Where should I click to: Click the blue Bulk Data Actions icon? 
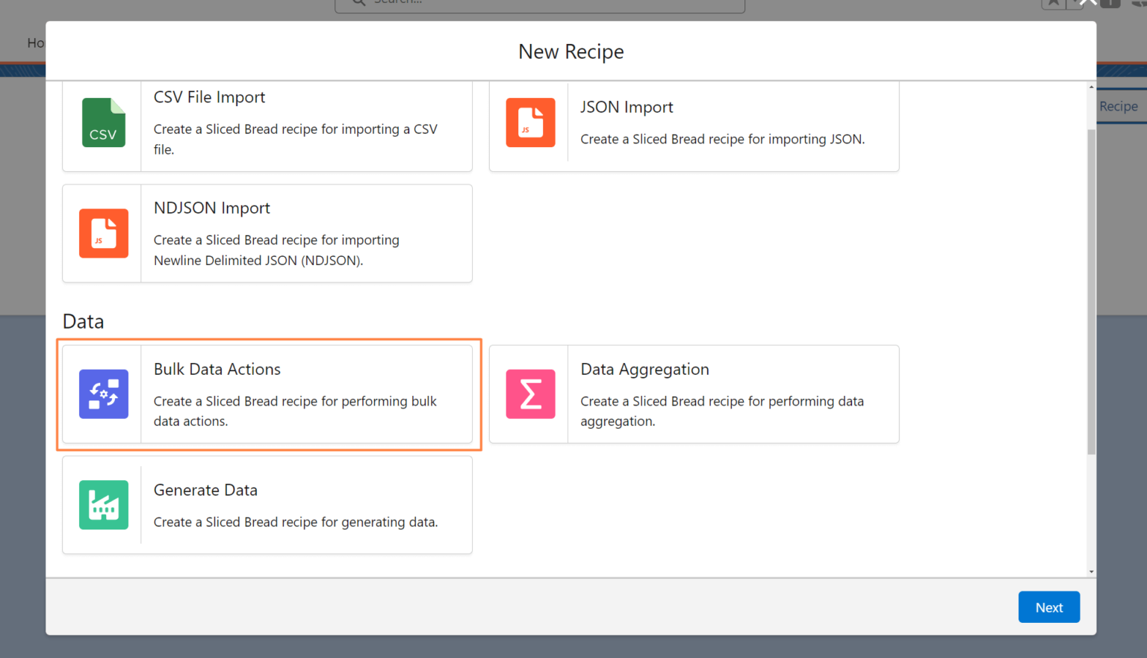pos(103,394)
